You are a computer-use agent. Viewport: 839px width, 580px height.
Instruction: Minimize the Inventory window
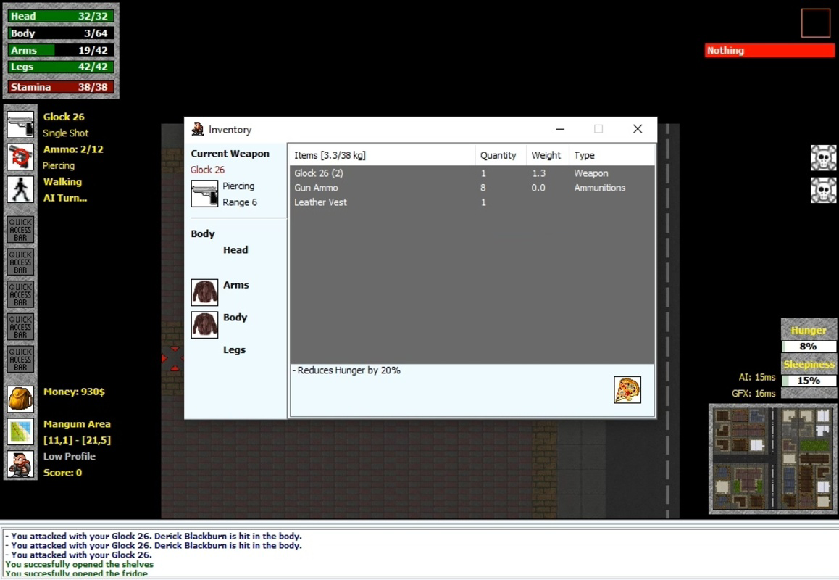(560, 129)
